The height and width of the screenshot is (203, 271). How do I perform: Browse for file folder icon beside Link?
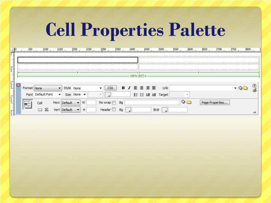[x=245, y=88]
